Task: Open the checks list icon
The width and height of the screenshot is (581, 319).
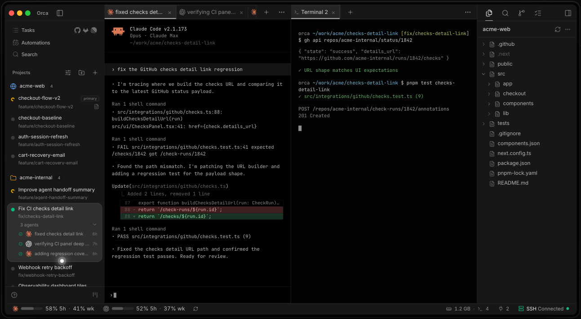Action: 538,13
